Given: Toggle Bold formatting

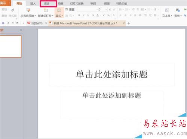Looking at the screenshot, I should coord(79,15).
